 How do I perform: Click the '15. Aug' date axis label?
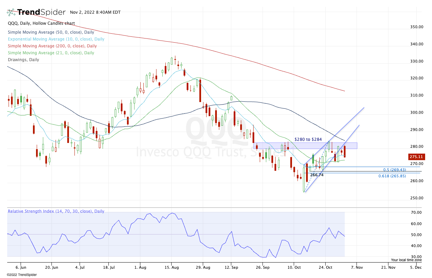pyautogui.click(x=171, y=267)
